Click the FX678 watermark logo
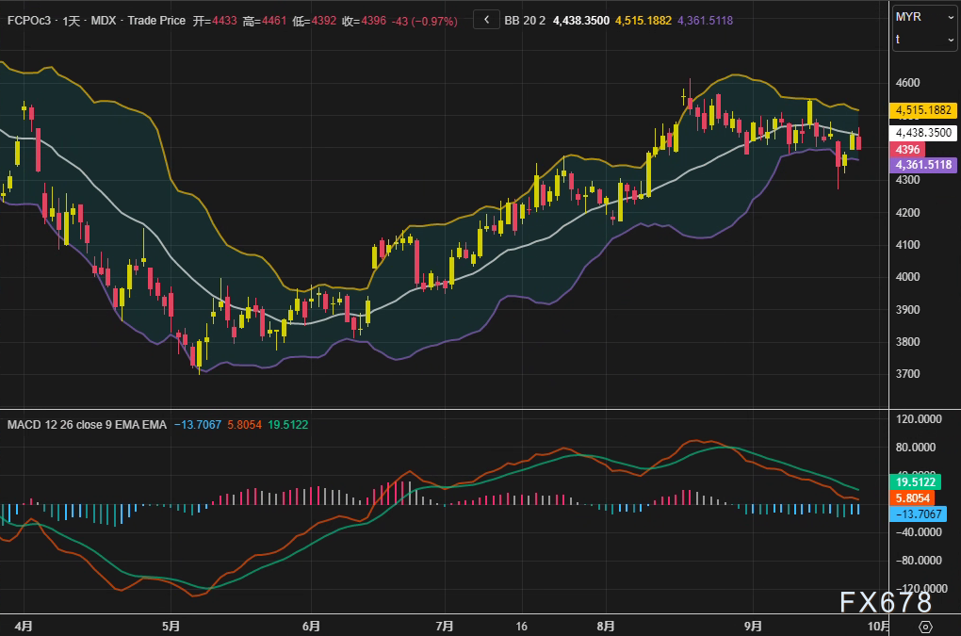This screenshot has width=961, height=636. [886, 602]
